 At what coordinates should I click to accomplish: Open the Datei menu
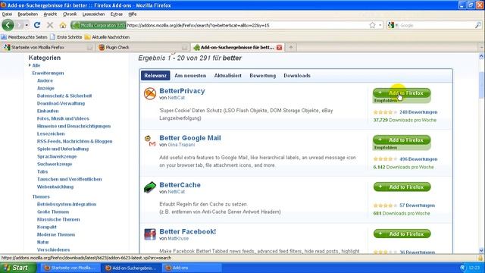[7, 14]
